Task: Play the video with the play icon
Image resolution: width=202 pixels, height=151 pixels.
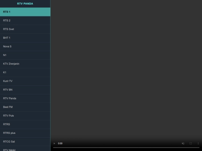Action: (54, 144)
